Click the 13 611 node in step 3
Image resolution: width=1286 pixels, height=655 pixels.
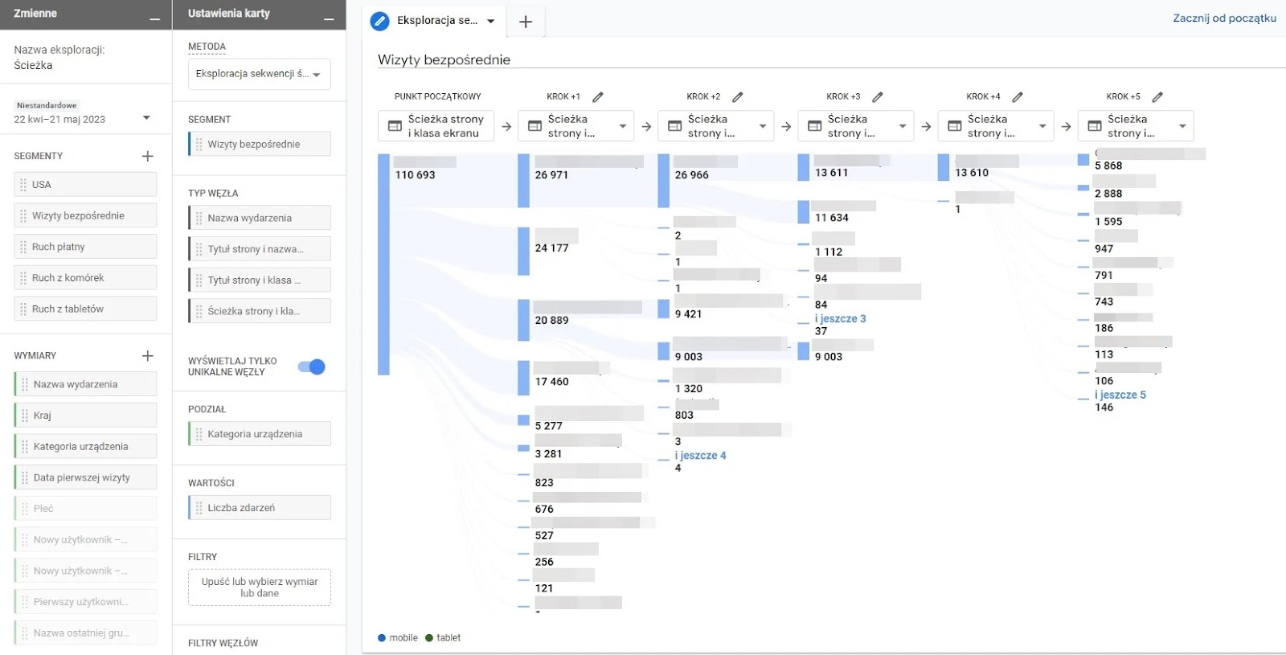[804, 167]
